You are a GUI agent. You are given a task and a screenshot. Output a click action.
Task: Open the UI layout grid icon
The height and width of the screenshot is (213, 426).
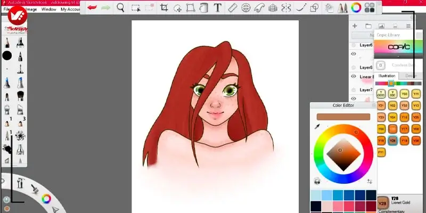pyautogui.click(x=370, y=7)
